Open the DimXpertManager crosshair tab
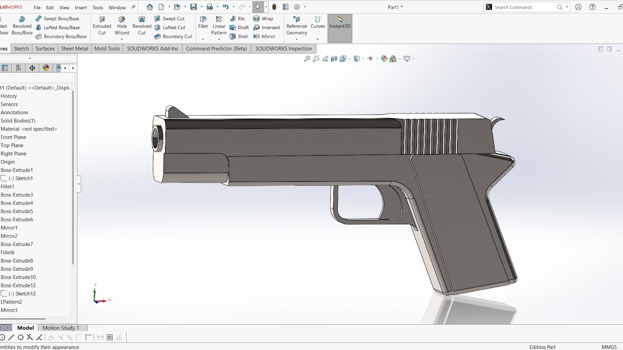623x350 pixels. [32, 68]
